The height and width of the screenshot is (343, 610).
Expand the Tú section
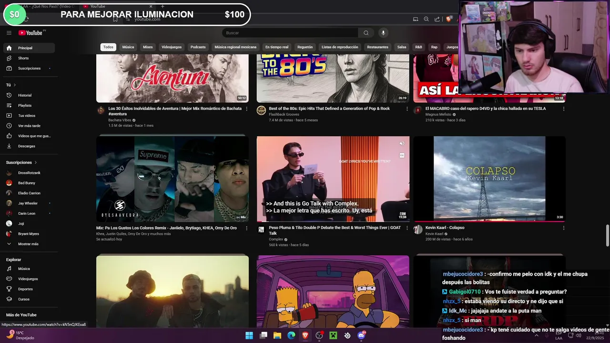11,85
